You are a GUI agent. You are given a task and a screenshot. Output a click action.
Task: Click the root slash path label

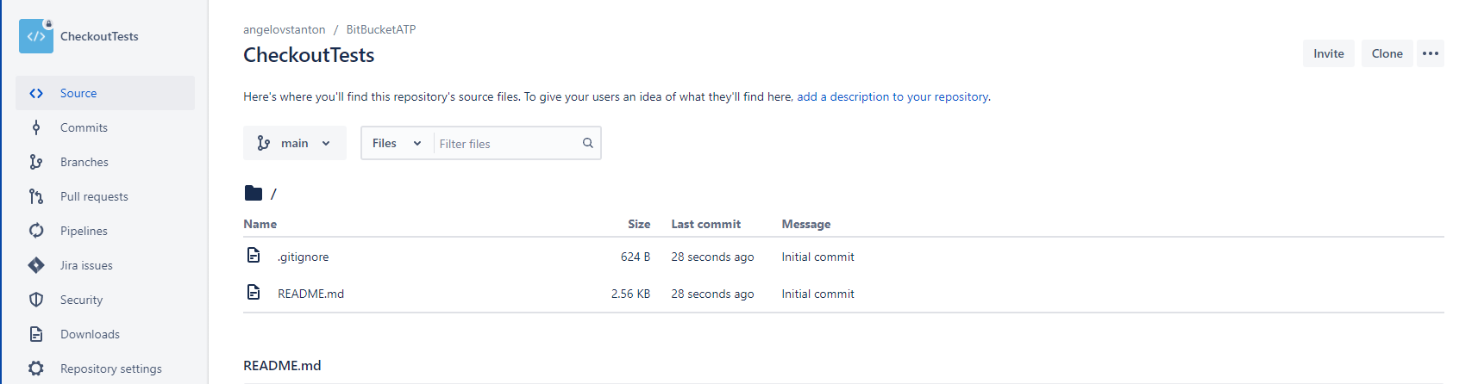click(x=273, y=194)
